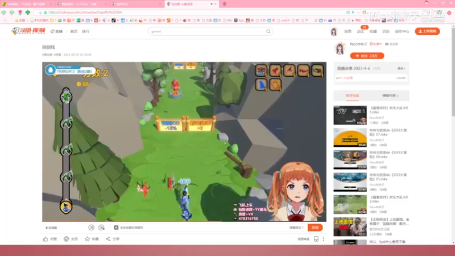Open the 王刚 noodle shop video thumbnail
The height and width of the screenshot is (256, 455).
(x=350, y=226)
